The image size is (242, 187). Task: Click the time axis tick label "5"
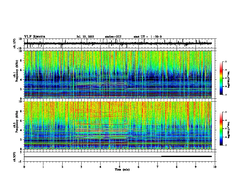tap(119, 167)
